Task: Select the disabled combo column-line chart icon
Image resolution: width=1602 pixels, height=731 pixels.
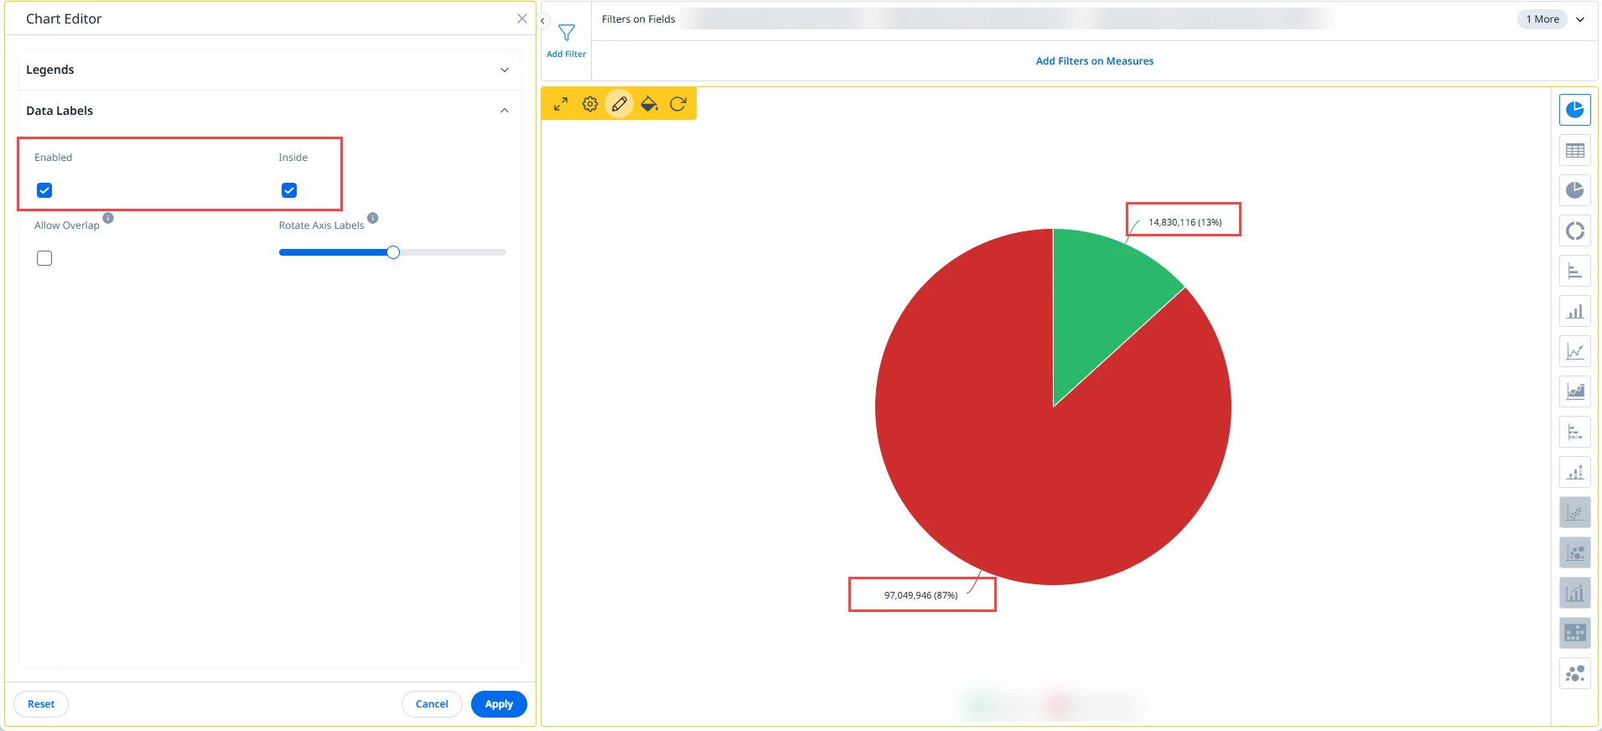Action: [x=1575, y=593]
